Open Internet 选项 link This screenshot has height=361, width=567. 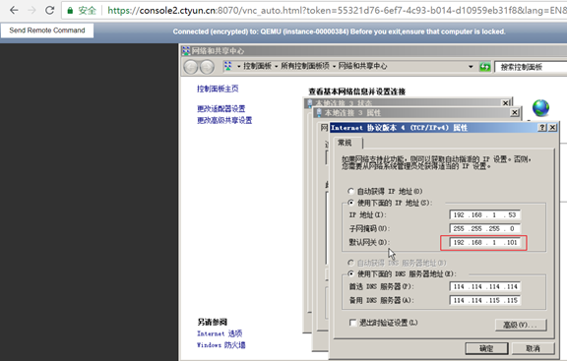(x=220, y=333)
